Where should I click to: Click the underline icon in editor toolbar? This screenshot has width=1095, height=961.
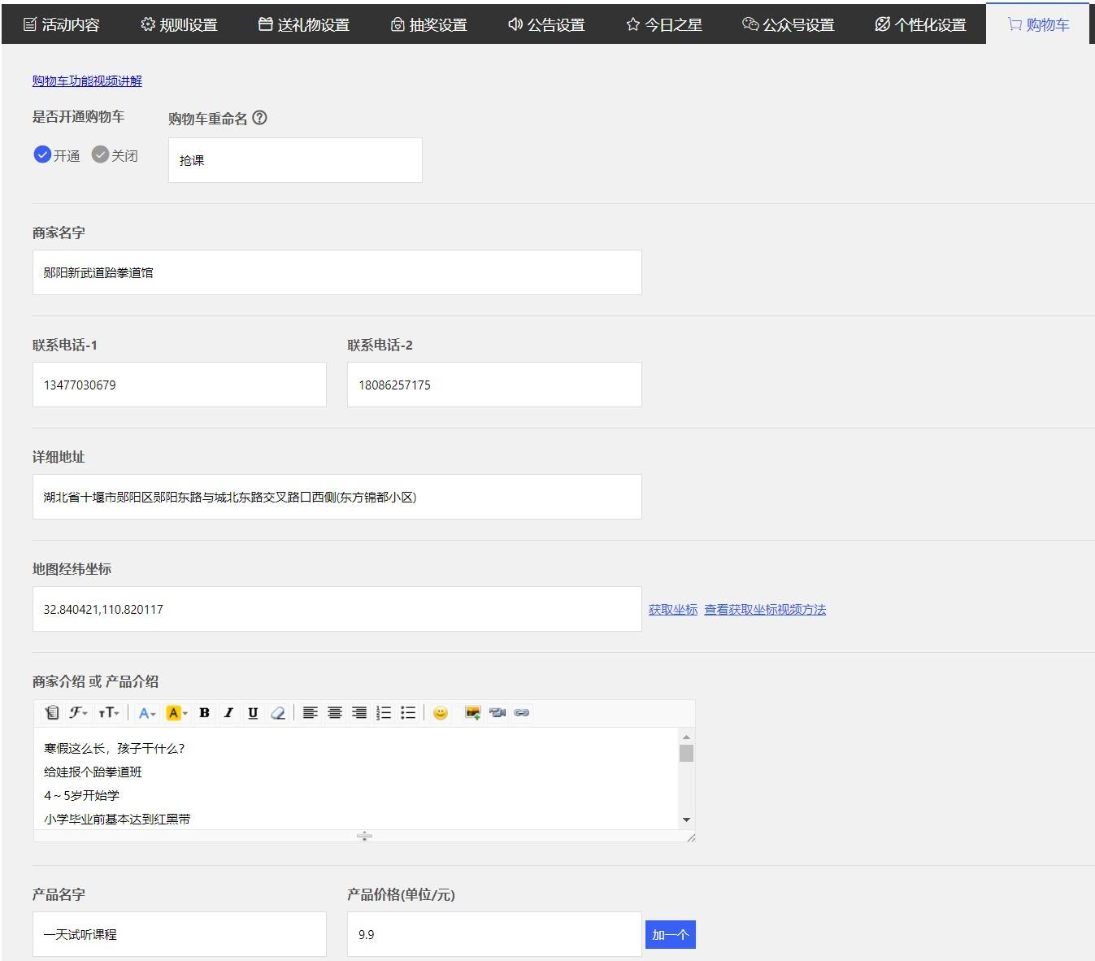[253, 713]
